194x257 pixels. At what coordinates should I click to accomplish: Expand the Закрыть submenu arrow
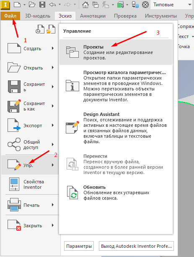(x=53, y=225)
